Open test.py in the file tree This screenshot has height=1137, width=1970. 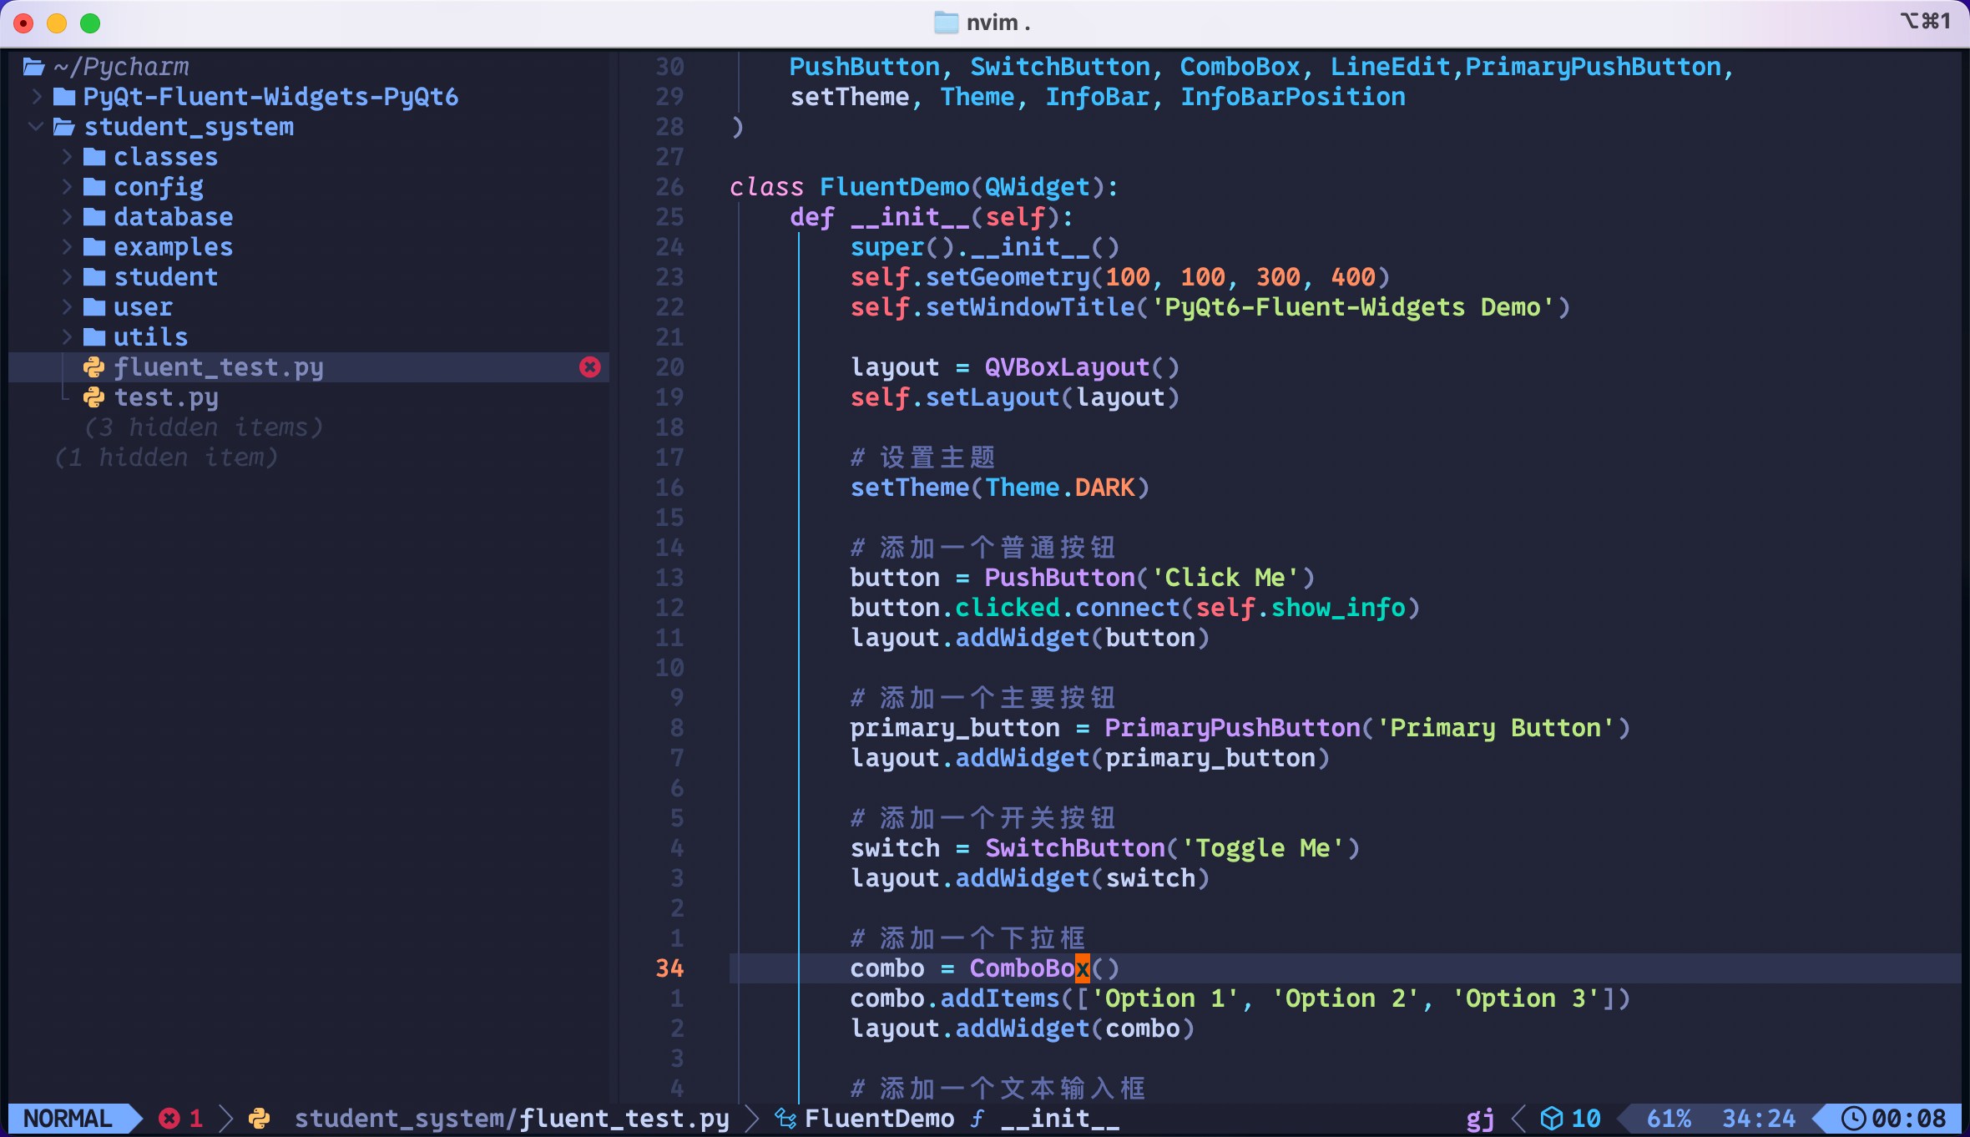click(x=166, y=397)
